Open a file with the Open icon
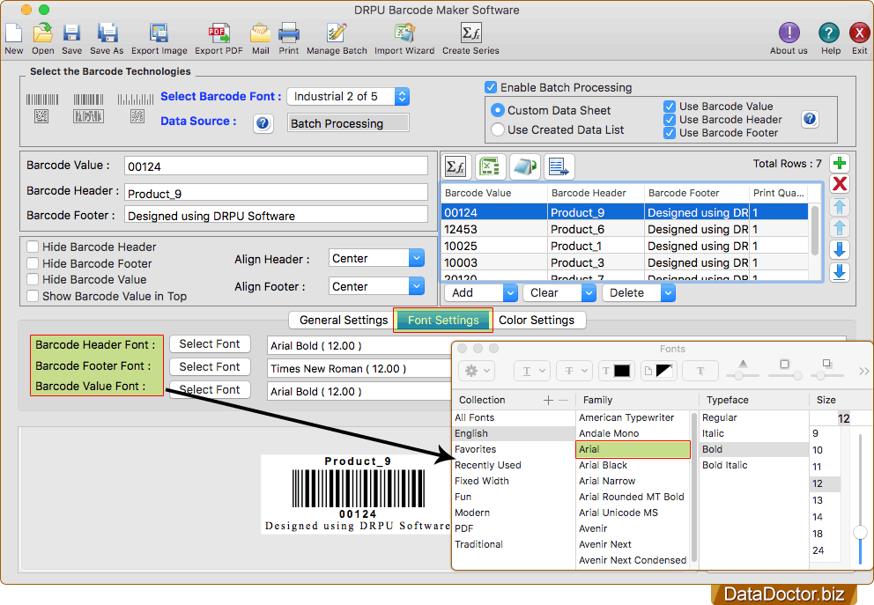The height and width of the screenshot is (605, 874). [x=43, y=33]
